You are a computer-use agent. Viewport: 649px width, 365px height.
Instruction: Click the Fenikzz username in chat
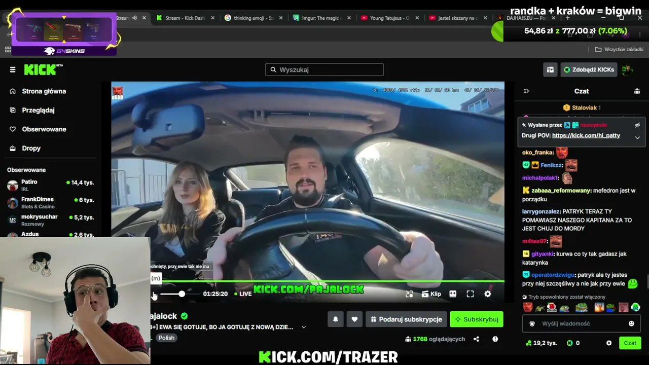pos(551,165)
